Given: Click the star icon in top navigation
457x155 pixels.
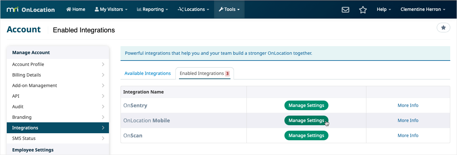Looking at the screenshot, I should point(363,10).
